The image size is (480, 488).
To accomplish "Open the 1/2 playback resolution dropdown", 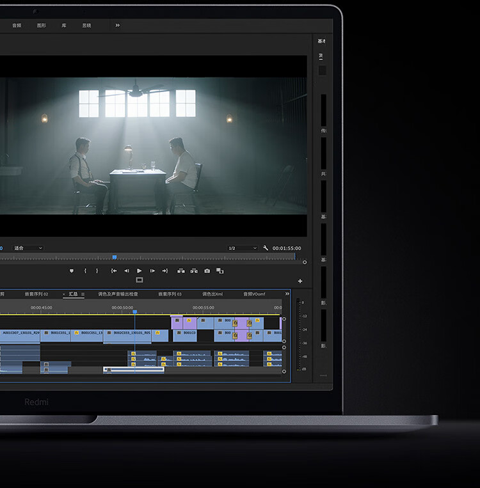I will (x=243, y=248).
